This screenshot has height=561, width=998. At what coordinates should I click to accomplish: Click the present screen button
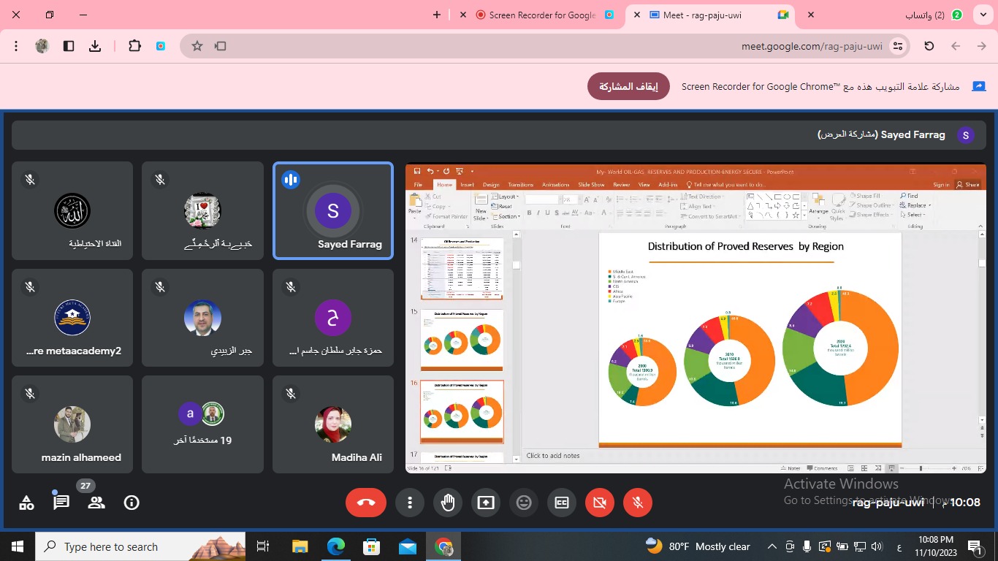tap(486, 503)
